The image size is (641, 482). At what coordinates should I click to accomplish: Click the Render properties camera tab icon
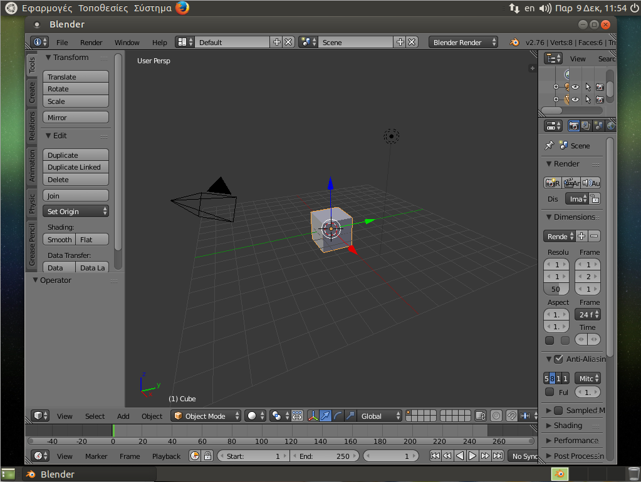pos(573,126)
